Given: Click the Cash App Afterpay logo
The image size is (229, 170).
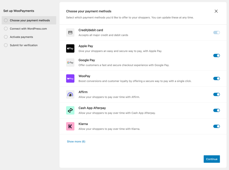Looking at the screenshot, I should [x=70, y=110].
